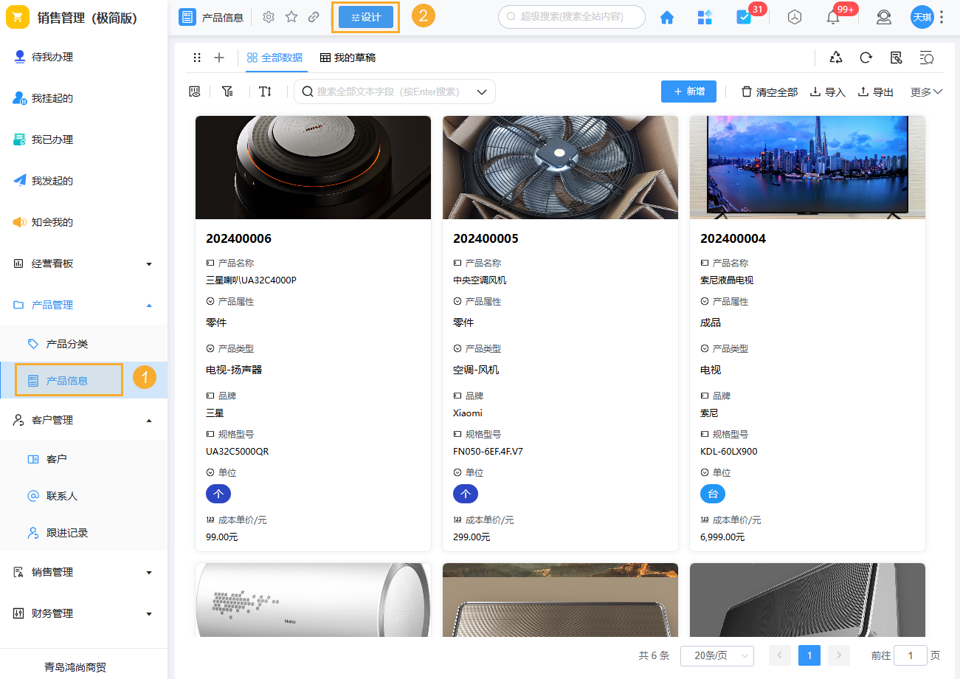This screenshot has width=960, height=679.
Task: Click the 新增 button to add product
Action: coord(688,91)
